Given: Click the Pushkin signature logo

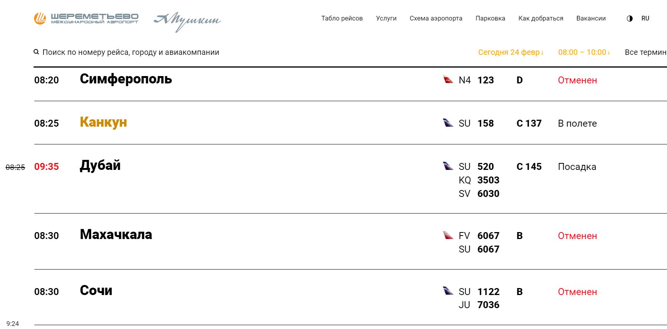Looking at the screenshot, I should 187,22.
